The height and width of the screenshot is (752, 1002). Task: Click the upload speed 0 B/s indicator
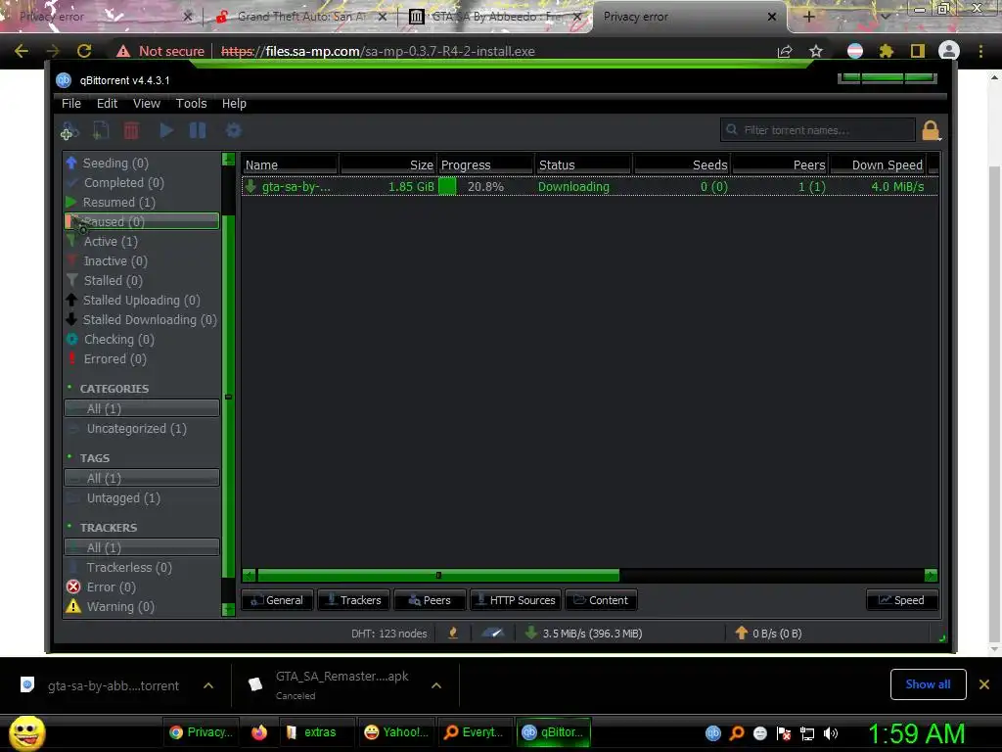(x=769, y=634)
